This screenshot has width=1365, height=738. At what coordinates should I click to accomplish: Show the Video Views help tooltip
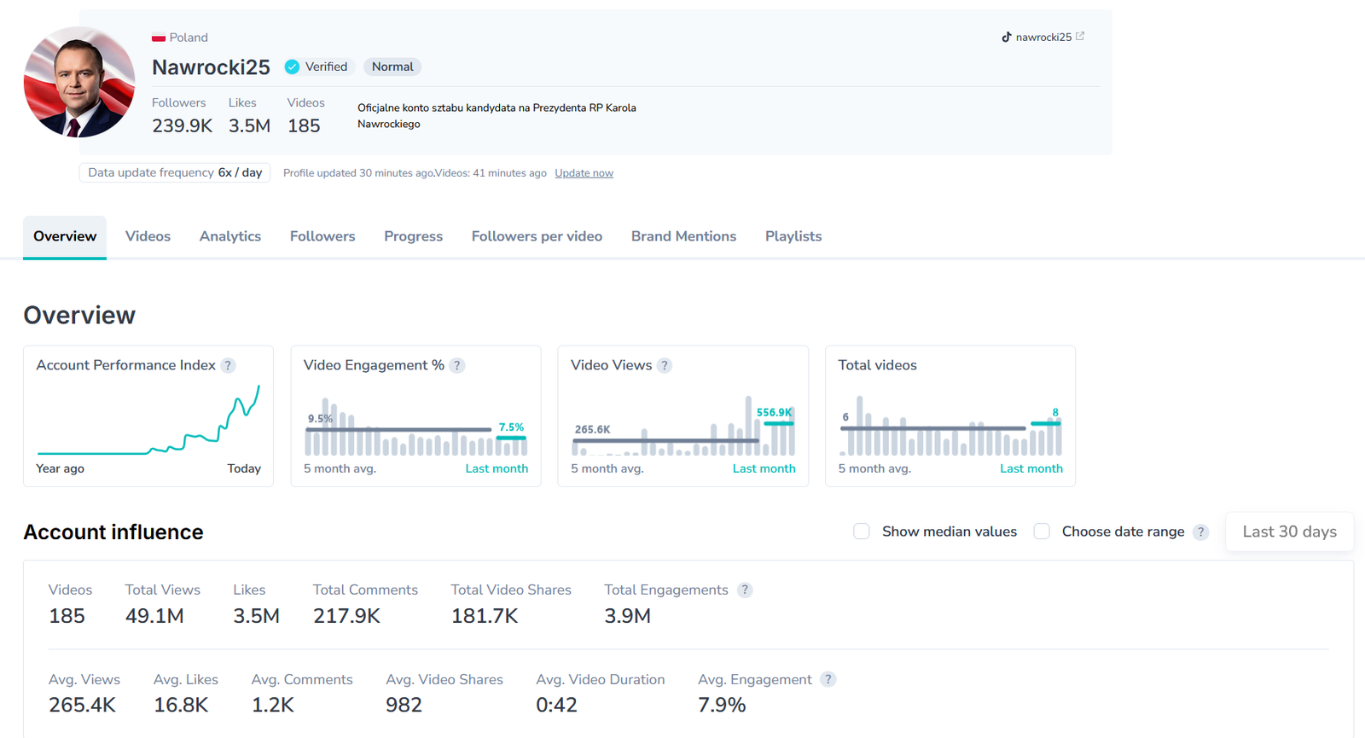tap(665, 365)
